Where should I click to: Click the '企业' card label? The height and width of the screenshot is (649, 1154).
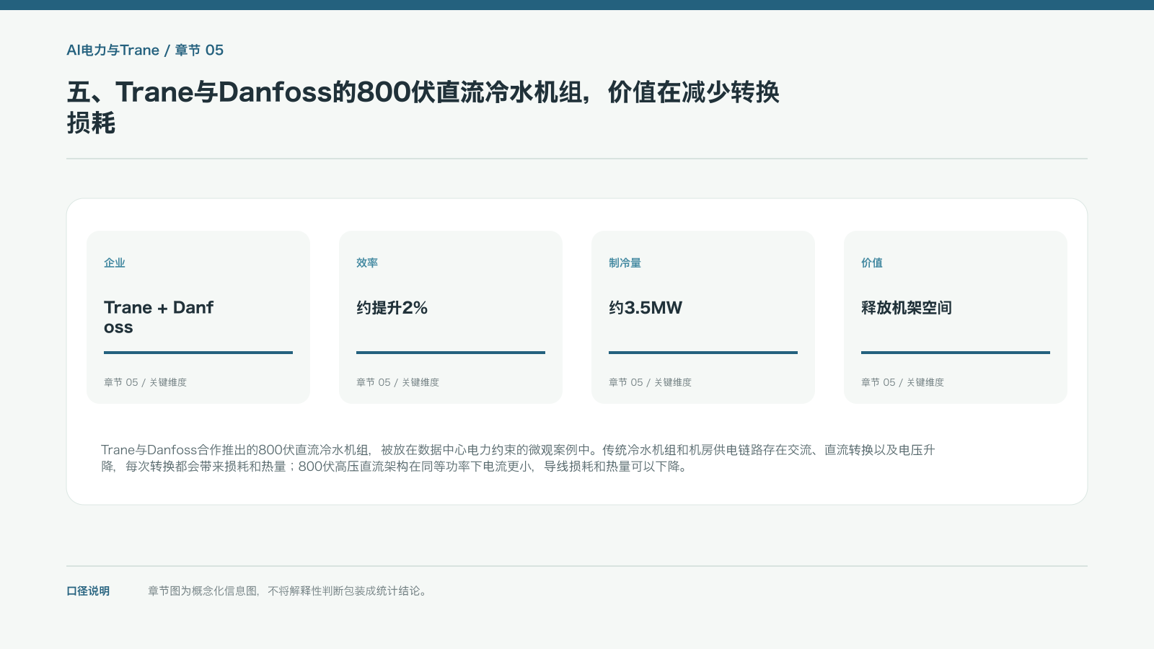pos(115,263)
